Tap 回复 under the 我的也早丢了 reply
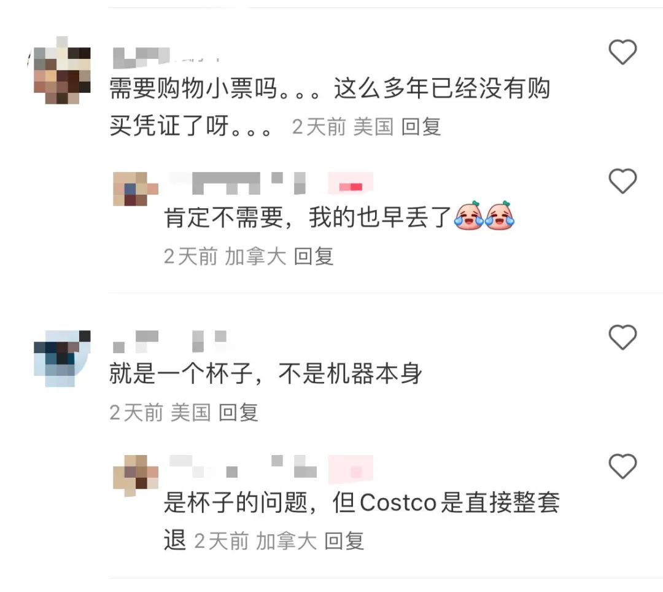The height and width of the screenshot is (592, 663). [x=313, y=256]
